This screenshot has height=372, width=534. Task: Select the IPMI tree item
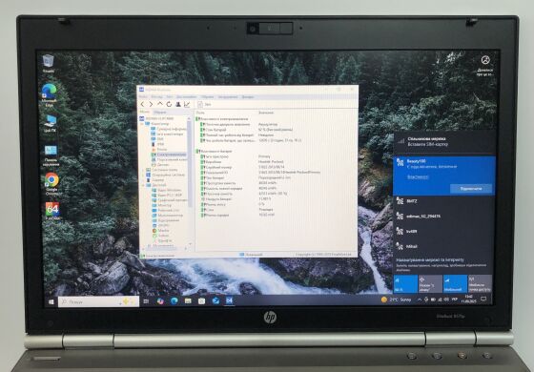click(160, 144)
